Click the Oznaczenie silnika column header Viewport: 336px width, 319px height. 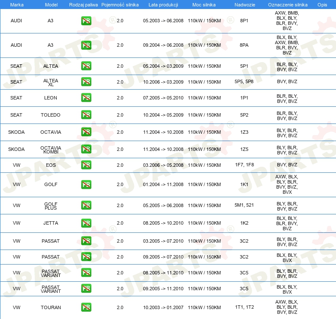click(288, 5)
